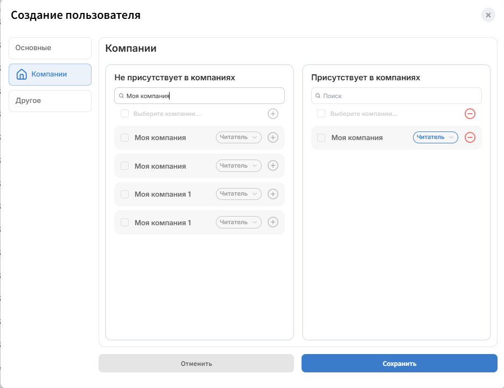
Task: Click magnifier icon in Присутствует search field
Action: tap(318, 96)
